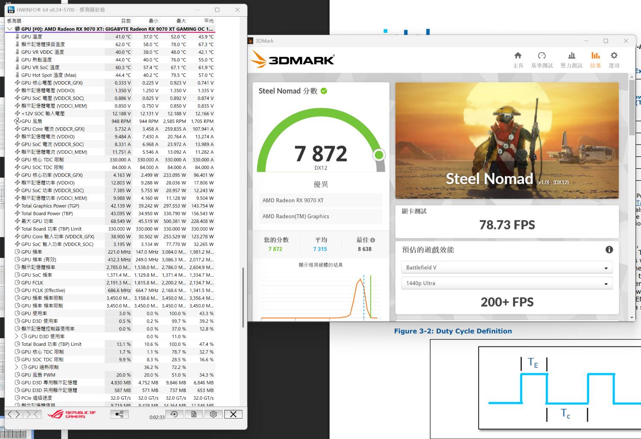
Task: Click the Republic of Gamers logo
Action: click(x=71, y=414)
